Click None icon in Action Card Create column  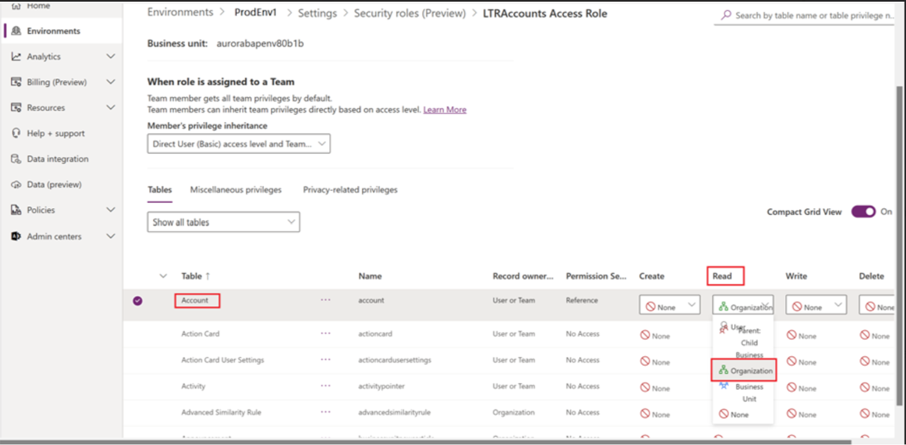(x=645, y=335)
